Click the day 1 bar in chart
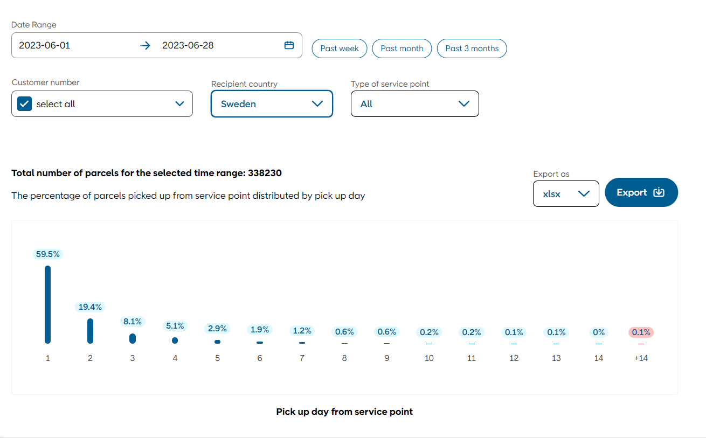Image resolution: width=706 pixels, height=438 pixels. pos(48,304)
